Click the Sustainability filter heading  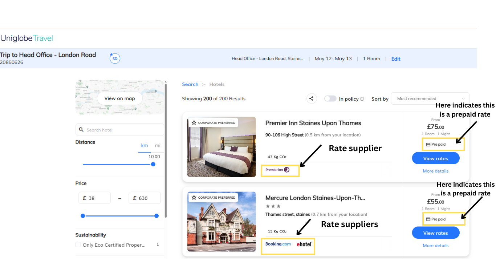coord(91,235)
